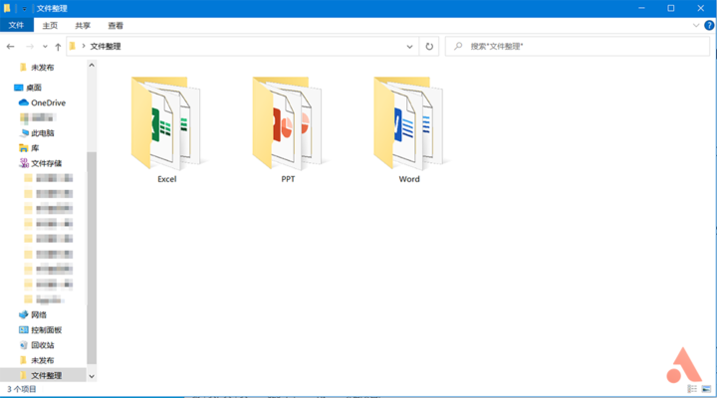The width and height of the screenshot is (717, 398).
Task: Refresh the 文件整理 folder view
Action: click(x=429, y=46)
